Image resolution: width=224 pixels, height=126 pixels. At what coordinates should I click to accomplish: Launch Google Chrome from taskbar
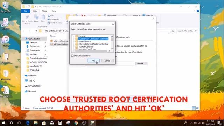(76, 123)
